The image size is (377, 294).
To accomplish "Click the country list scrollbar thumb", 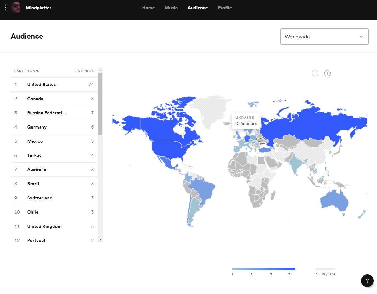I will click(x=100, y=104).
